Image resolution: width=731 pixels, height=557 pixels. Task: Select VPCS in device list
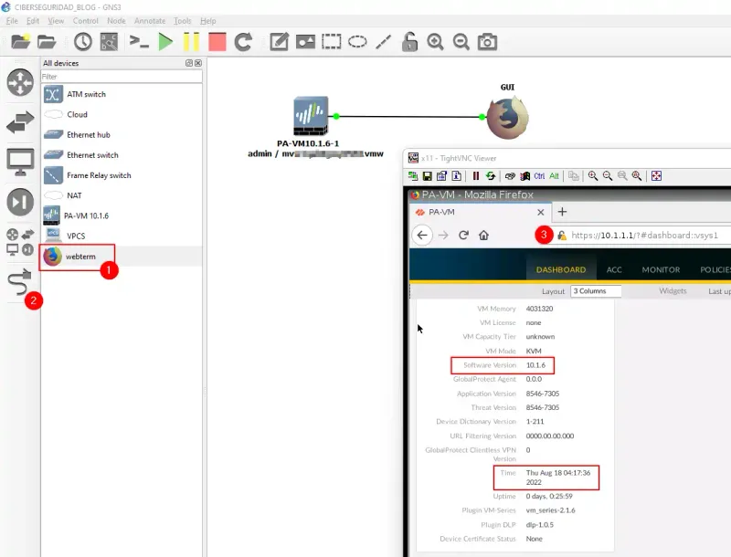click(122, 236)
